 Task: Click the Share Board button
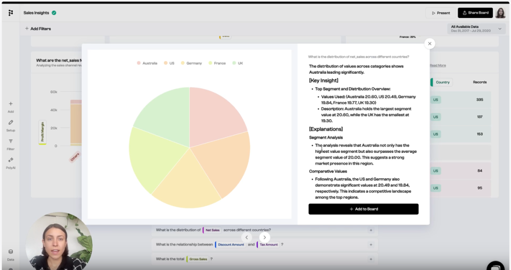pyautogui.click(x=475, y=13)
